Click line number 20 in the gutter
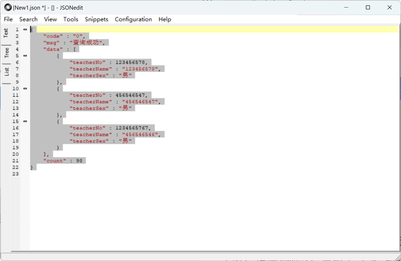The width and height of the screenshot is (401, 261). click(x=16, y=154)
